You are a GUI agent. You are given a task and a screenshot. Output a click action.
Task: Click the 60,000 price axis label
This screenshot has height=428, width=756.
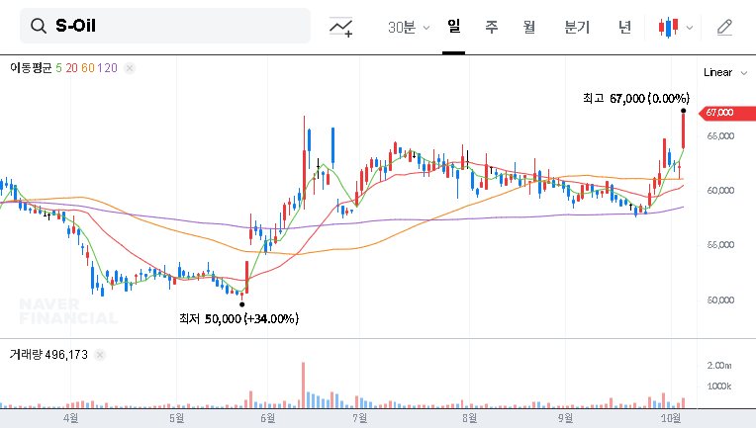[720, 191]
